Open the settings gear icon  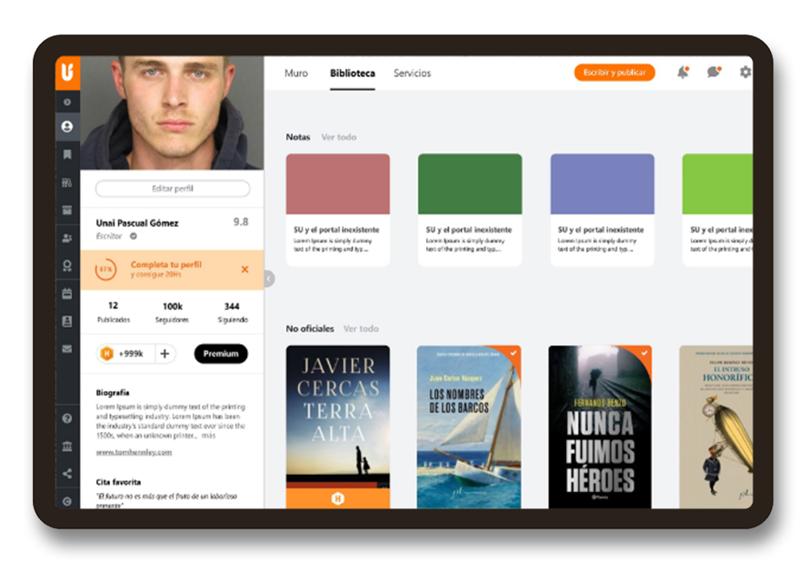[745, 72]
